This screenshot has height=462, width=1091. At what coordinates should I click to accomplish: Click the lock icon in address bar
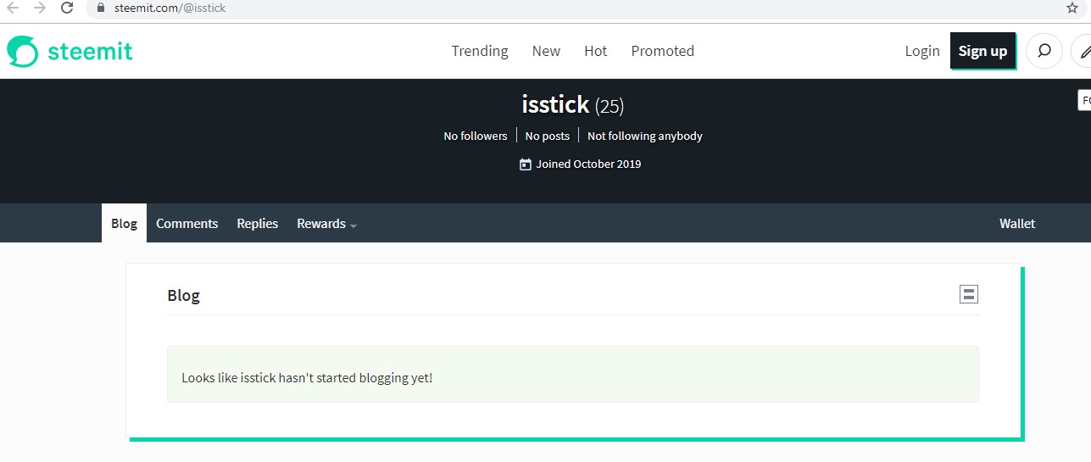click(x=101, y=8)
